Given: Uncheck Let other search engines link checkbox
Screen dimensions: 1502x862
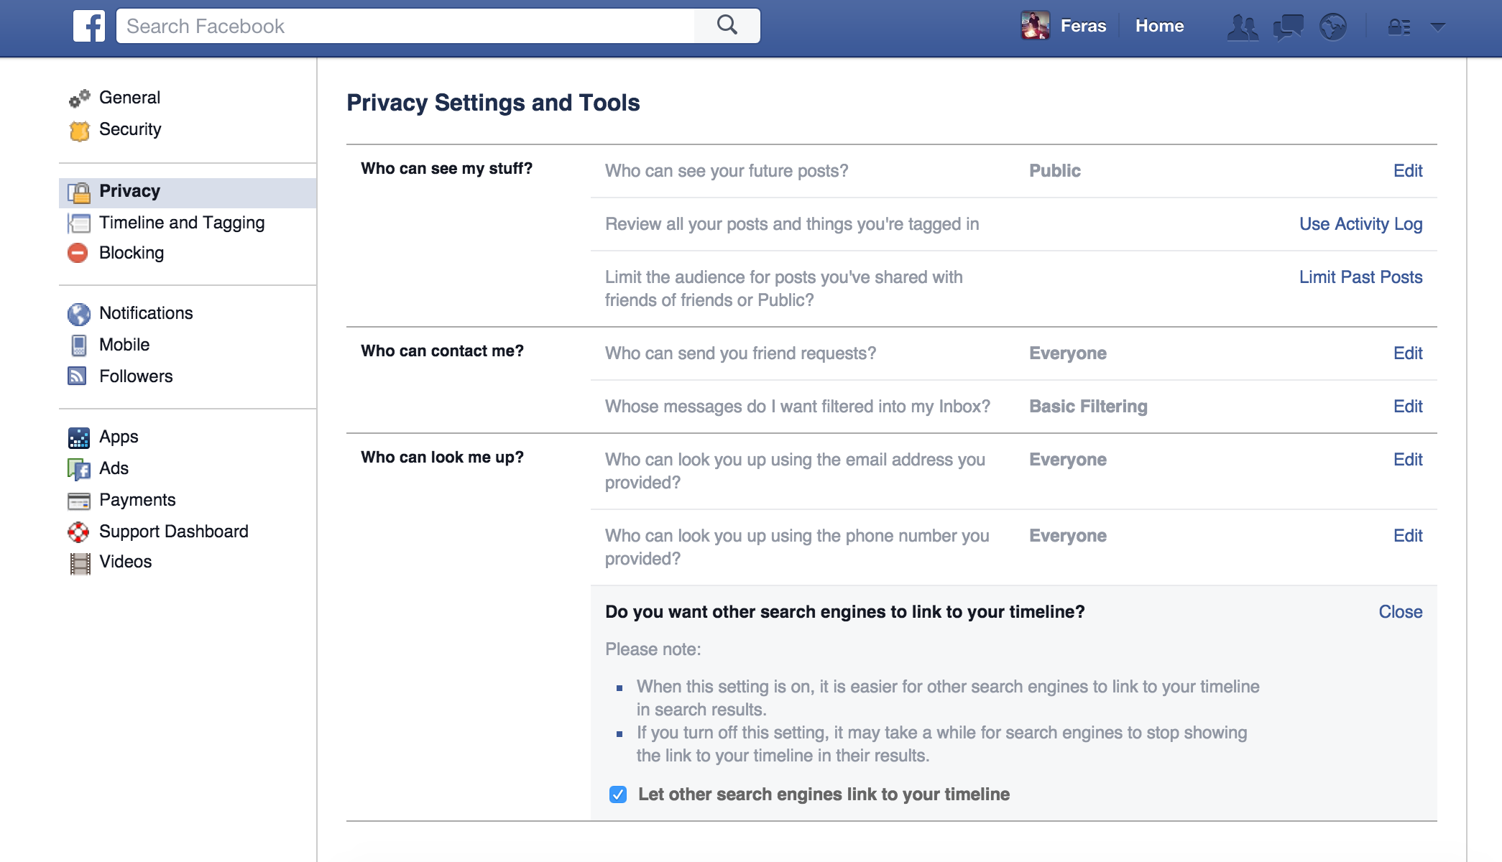Looking at the screenshot, I should tap(618, 794).
